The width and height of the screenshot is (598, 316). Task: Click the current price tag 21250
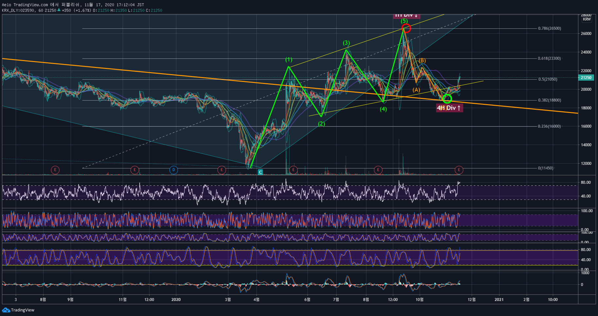pos(586,78)
